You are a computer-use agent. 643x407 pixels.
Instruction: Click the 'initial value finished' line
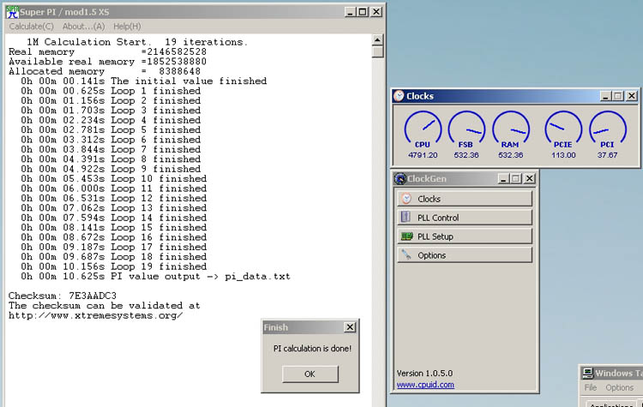(143, 81)
